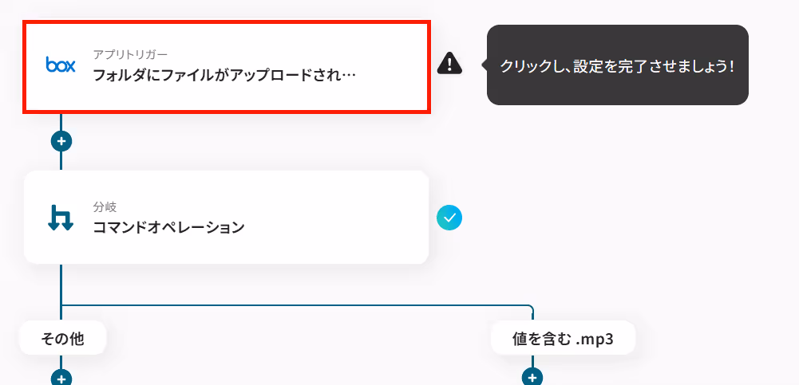Click the 分岐 label text
Screen dimensions: 799x385
click(x=105, y=207)
